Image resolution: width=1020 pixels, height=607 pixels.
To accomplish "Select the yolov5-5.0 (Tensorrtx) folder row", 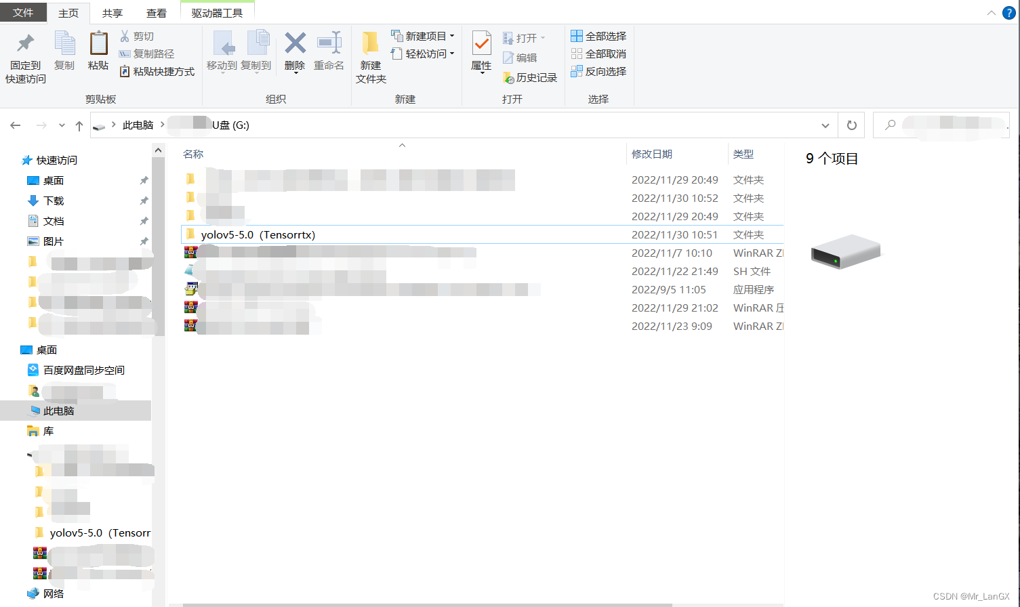I will 482,234.
